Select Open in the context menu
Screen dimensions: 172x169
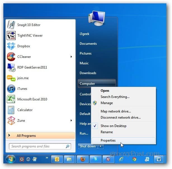(105, 91)
